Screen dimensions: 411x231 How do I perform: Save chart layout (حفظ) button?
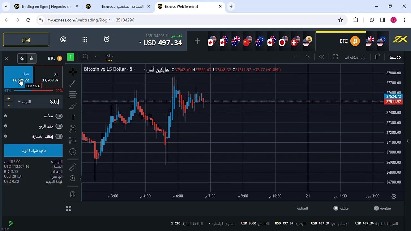tap(109, 57)
